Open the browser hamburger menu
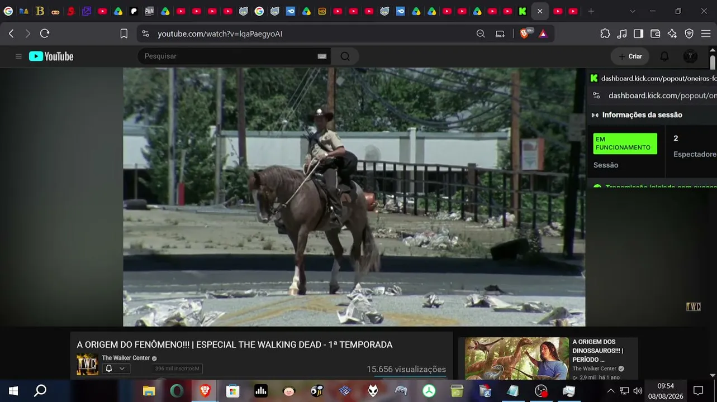717x402 pixels. pos(706,33)
